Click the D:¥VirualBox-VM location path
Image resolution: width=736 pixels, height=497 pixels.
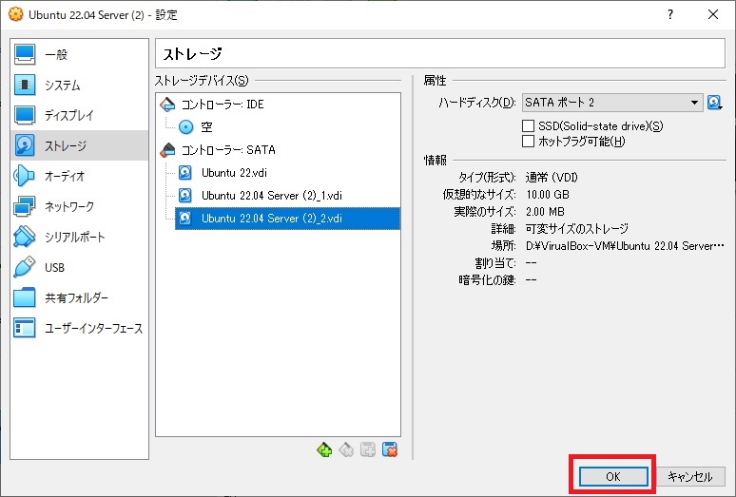tap(625, 246)
